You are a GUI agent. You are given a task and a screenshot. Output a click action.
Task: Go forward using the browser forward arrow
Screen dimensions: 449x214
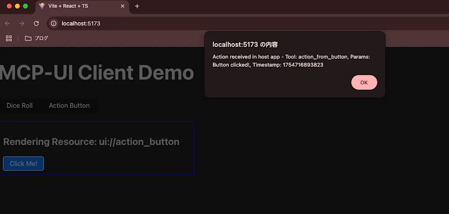[22, 24]
